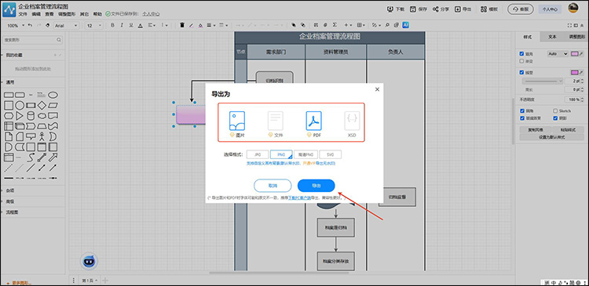589x286 pixels.
Task: Click the shape search magnifier icon
Action: click(x=59, y=40)
